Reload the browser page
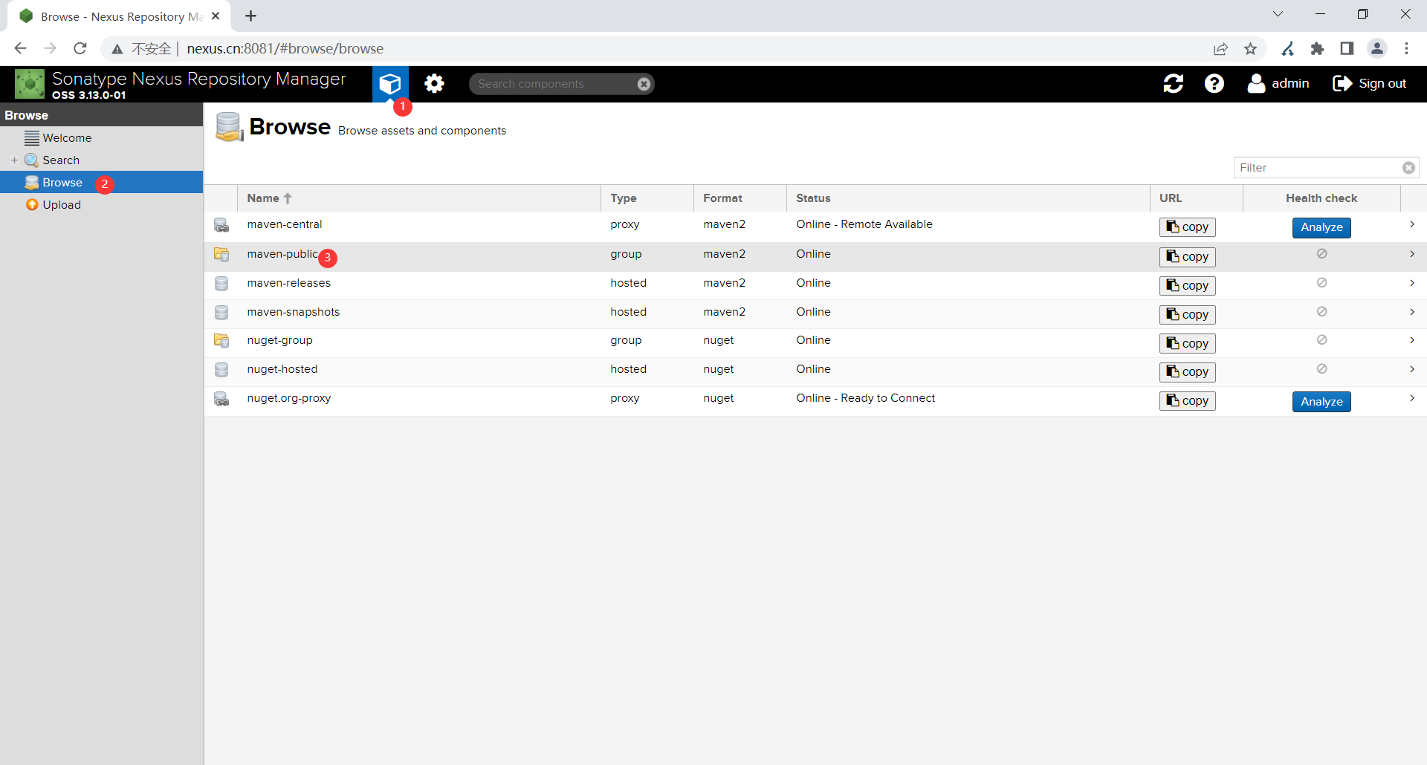Viewport: 1427px width, 765px height. [80, 48]
